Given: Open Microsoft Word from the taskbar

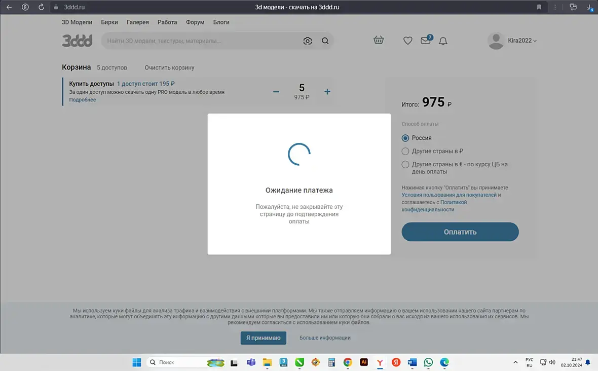Looking at the screenshot, I should click(412, 362).
